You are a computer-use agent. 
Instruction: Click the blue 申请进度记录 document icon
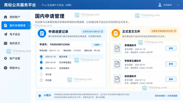point(42,33)
